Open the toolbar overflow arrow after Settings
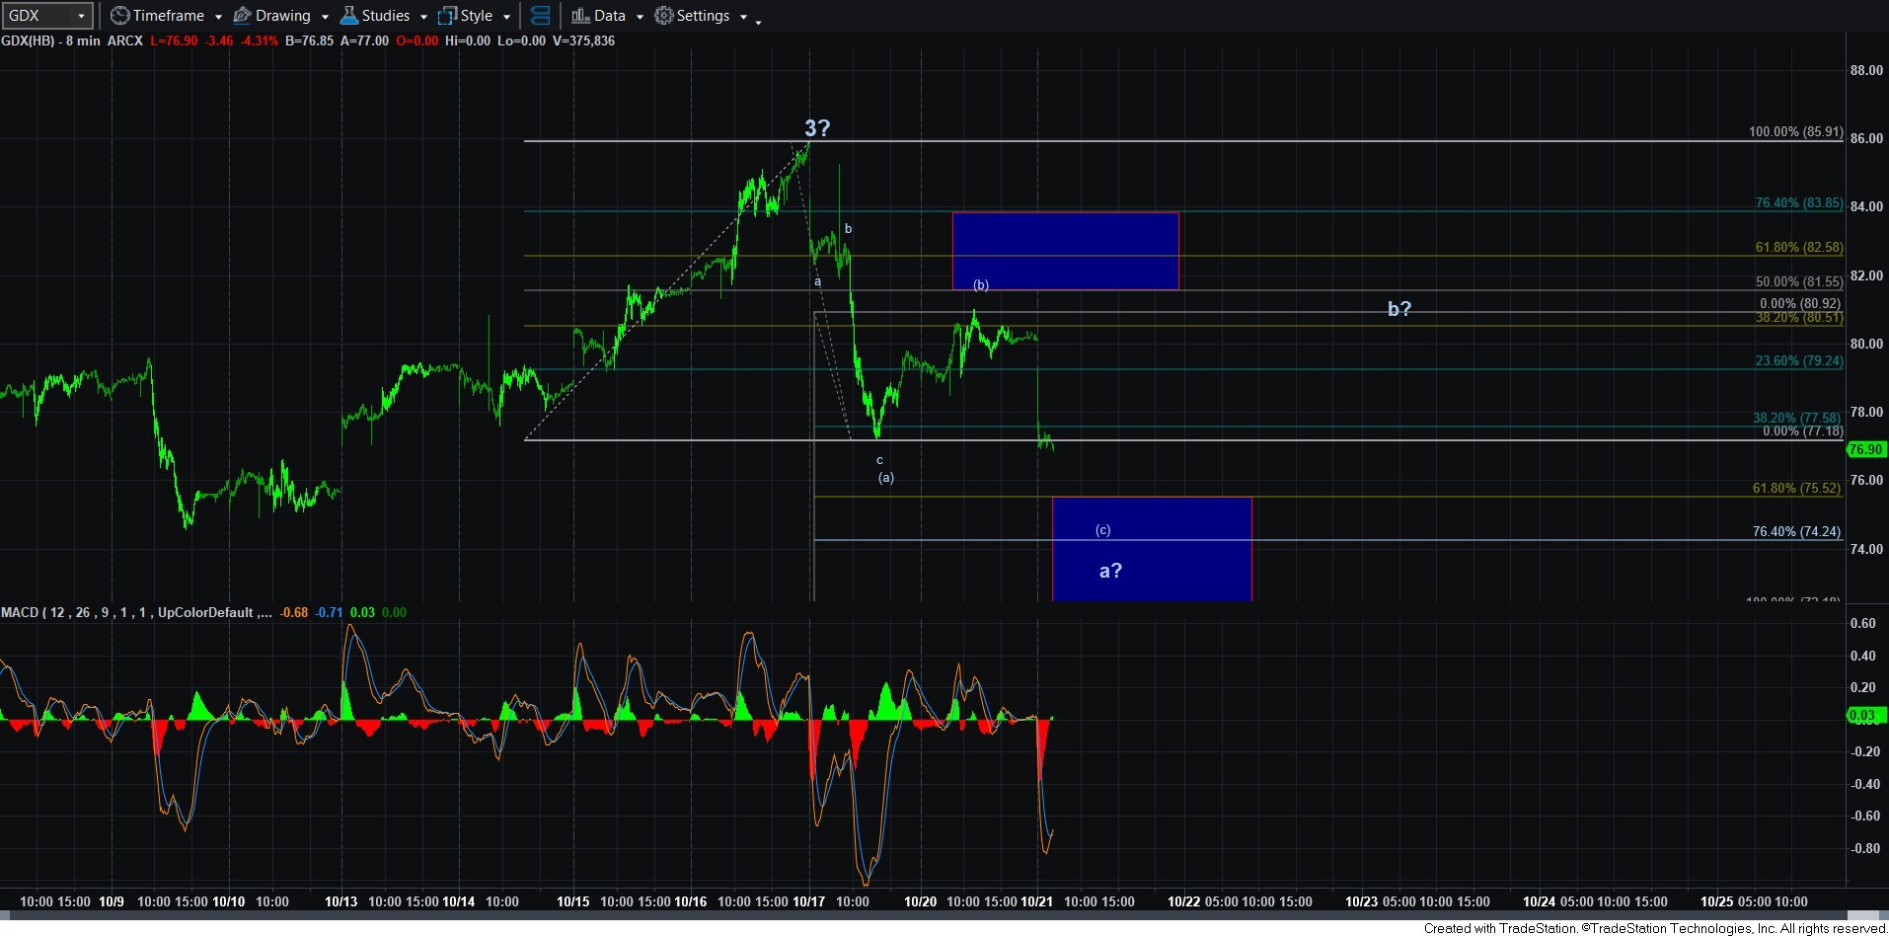The width and height of the screenshot is (1889, 936). click(x=758, y=21)
